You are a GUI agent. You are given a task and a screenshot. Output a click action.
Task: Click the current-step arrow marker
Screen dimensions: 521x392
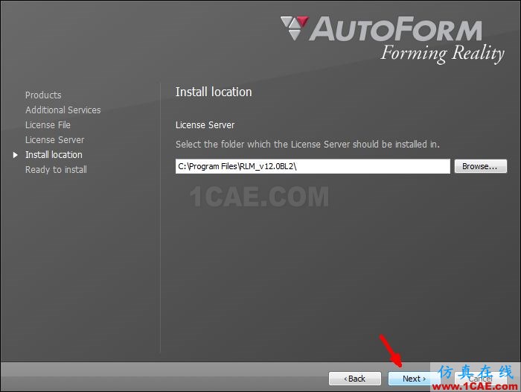tap(16, 155)
